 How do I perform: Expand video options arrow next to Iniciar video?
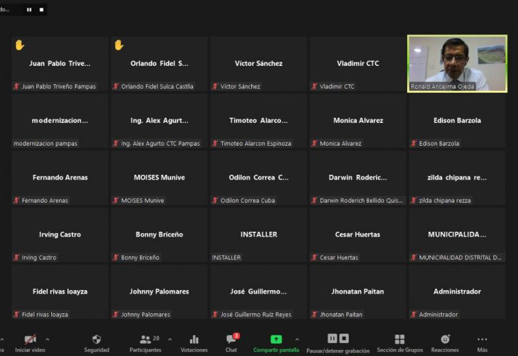[47, 339]
